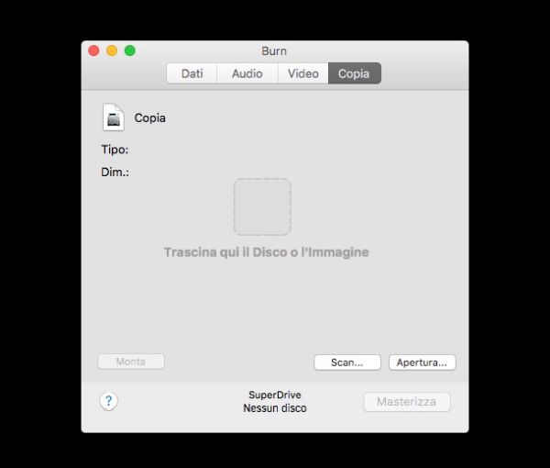Click the Copia disc name text

pos(150,118)
